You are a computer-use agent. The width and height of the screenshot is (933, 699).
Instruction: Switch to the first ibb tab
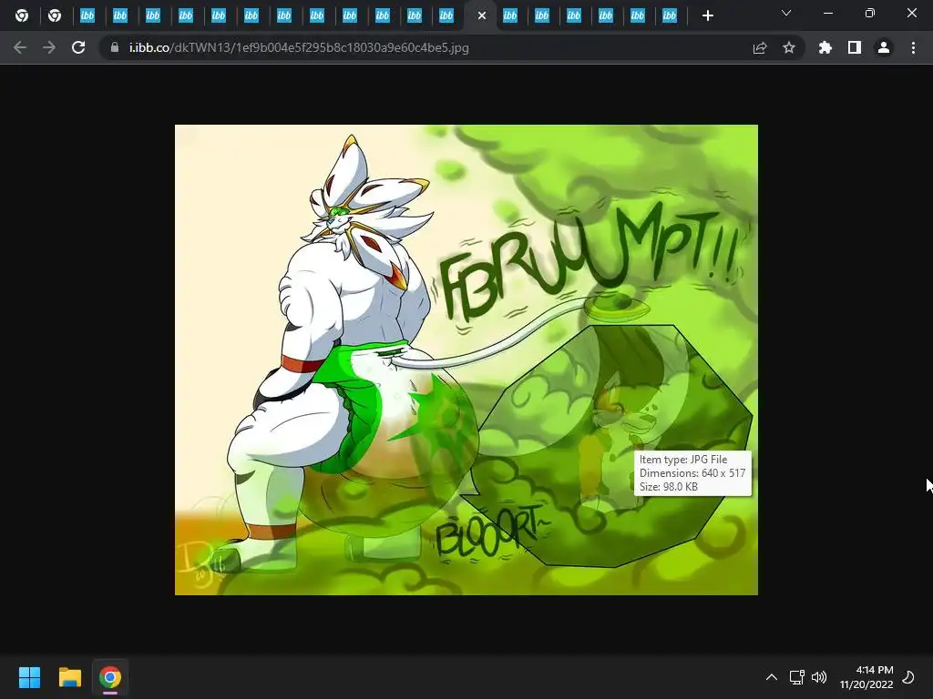(87, 15)
